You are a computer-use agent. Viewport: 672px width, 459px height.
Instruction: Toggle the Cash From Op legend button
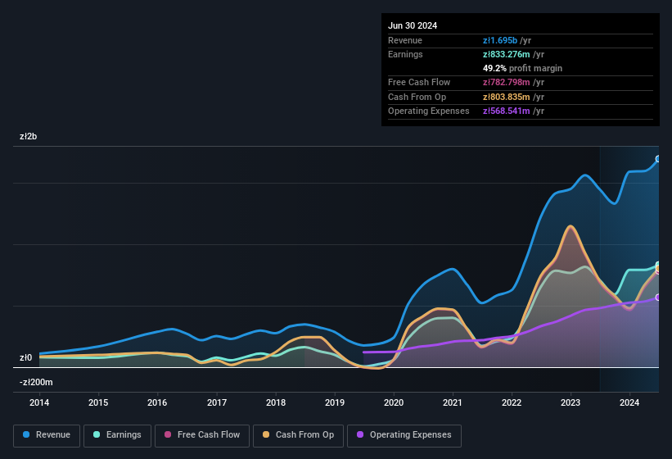(x=298, y=436)
